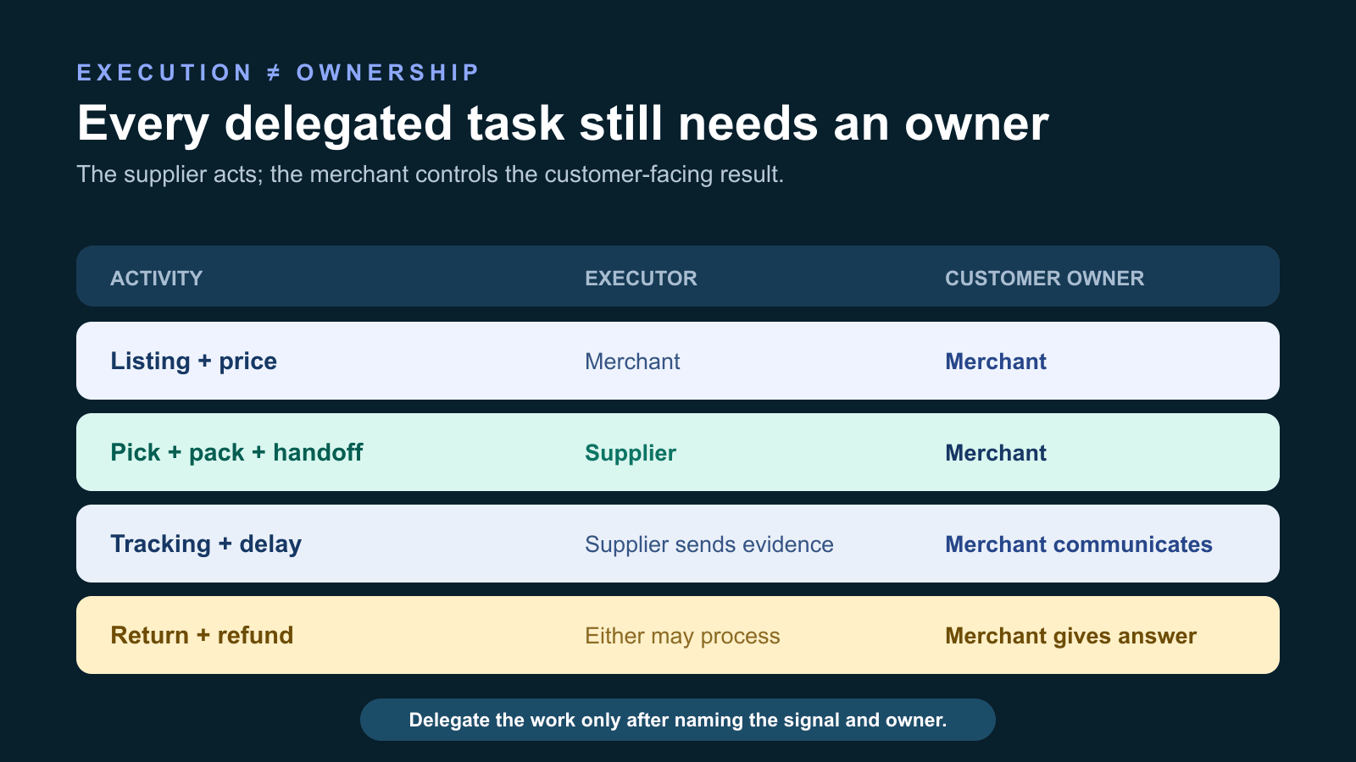1356x762 pixels.
Task: Click the 'Merchant communicates' cell
Action: coord(1079,544)
